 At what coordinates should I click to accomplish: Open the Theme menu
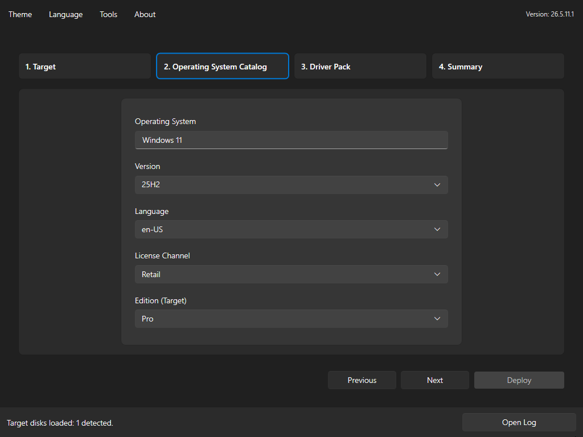click(x=20, y=14)
